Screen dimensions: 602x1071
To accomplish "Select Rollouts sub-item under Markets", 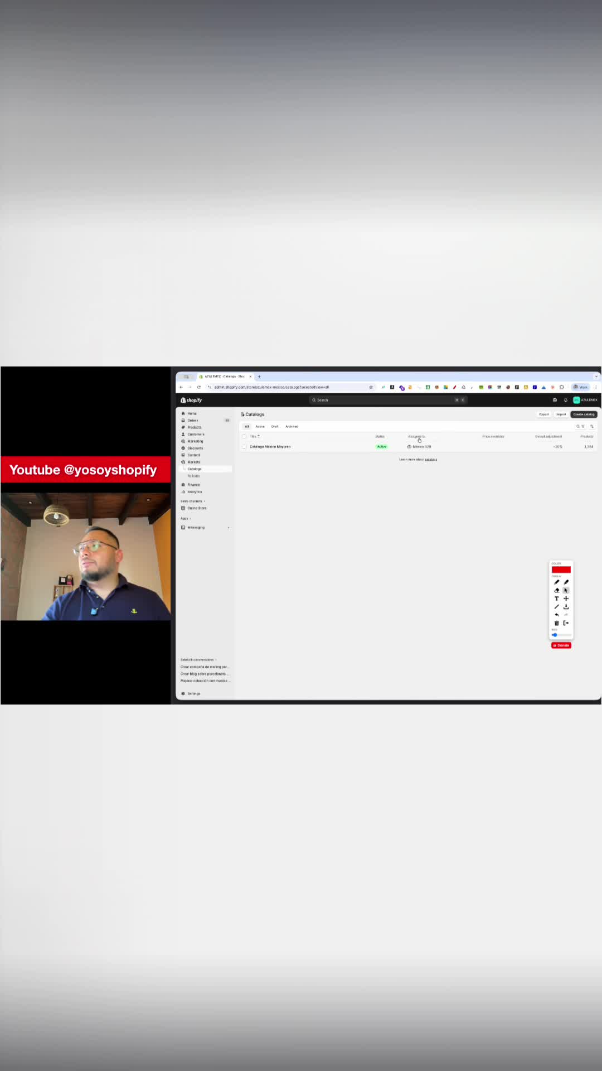I will point(193,476).
